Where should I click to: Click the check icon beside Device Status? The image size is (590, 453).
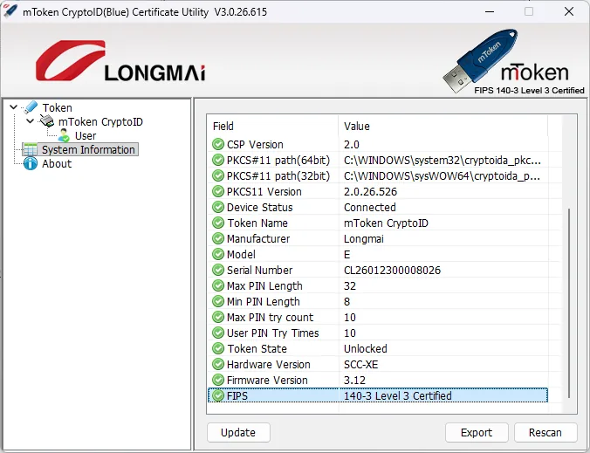point(218,207)
